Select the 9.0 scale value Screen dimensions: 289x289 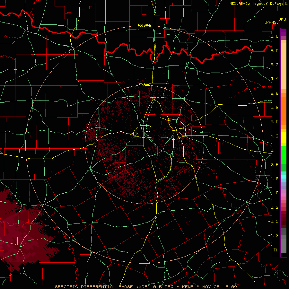(275, 50)
